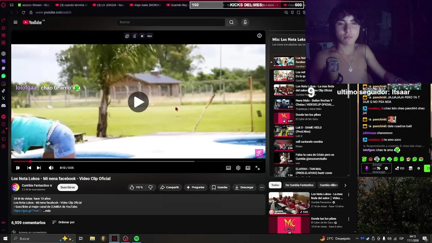Open WhatsApp in browser sidebar

(x=3, y=76)
